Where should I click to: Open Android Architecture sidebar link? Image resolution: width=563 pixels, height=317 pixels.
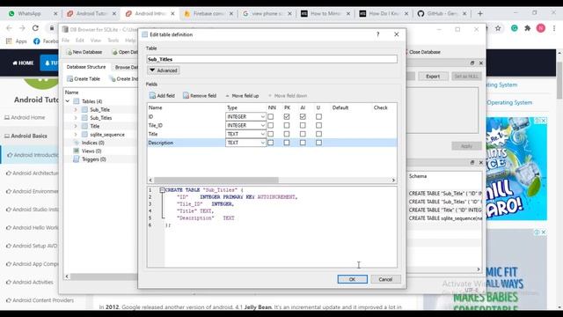pyautogui.click(x=33, y=173)
